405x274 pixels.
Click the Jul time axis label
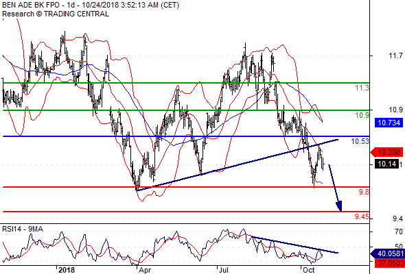click(223, 270)
